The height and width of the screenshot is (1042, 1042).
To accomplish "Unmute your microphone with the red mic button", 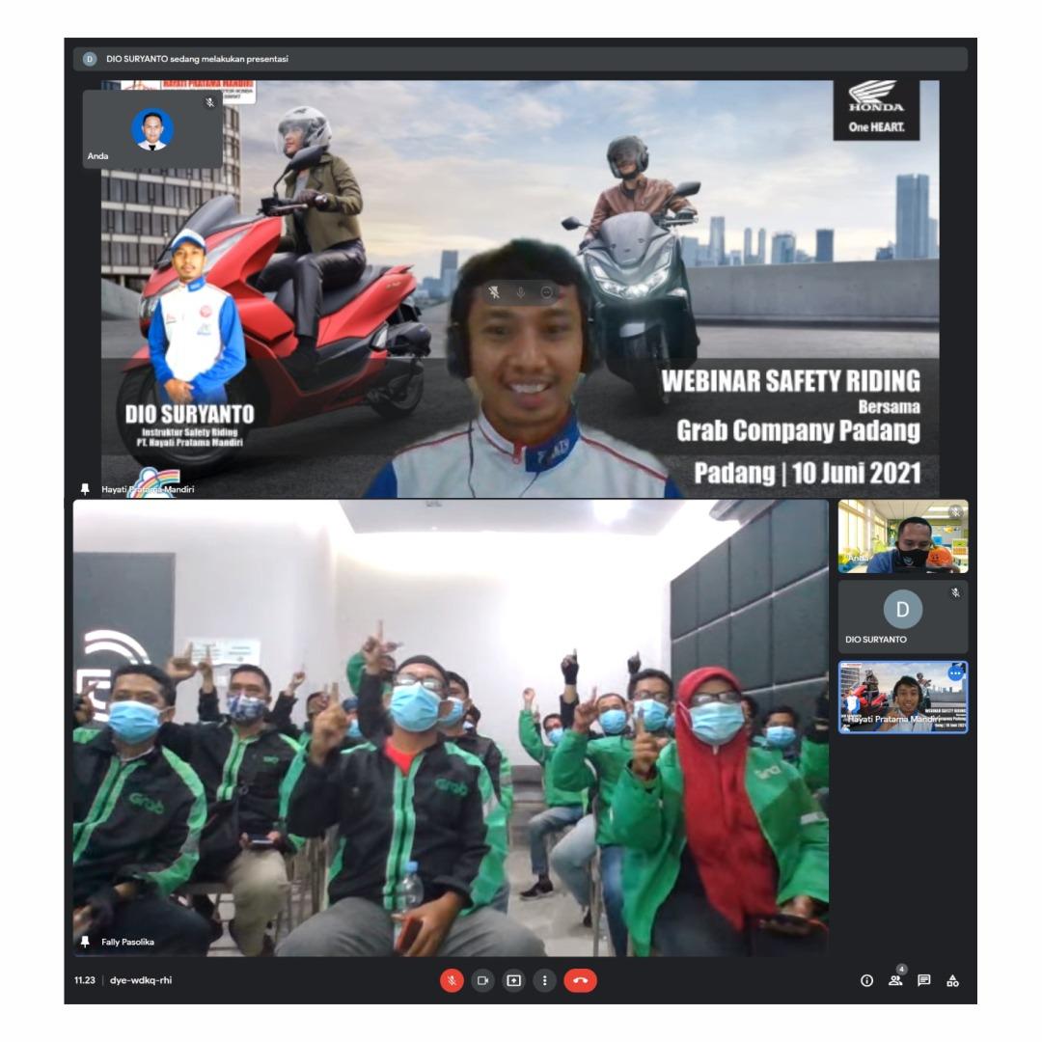I will pyautogui.click(x=452, y=980).
